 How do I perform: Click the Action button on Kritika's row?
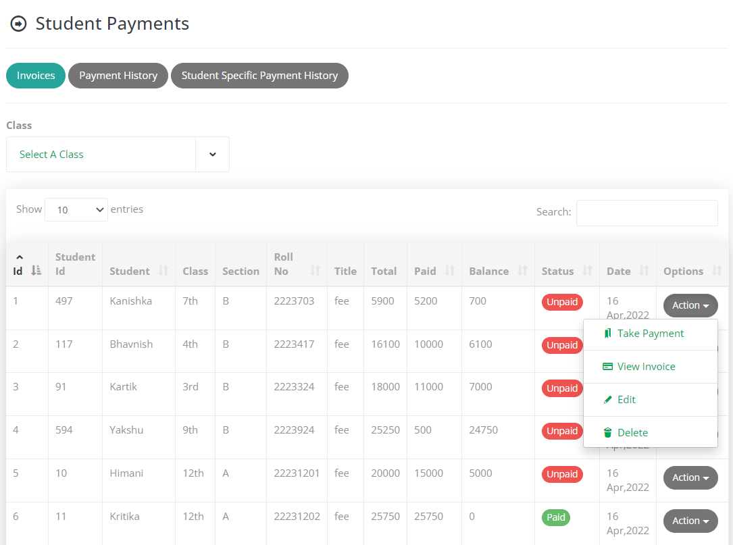(690, 521)
